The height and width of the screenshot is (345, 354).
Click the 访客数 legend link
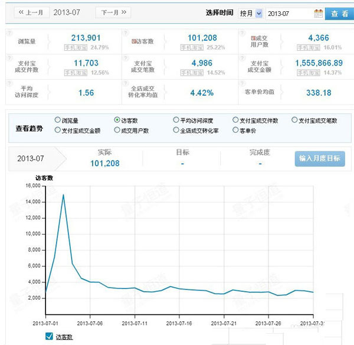(x=64, y=337)
